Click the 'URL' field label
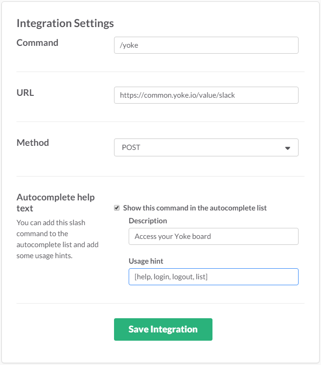The height and width of the screenshot is (365, 321). tap(25, 93)
